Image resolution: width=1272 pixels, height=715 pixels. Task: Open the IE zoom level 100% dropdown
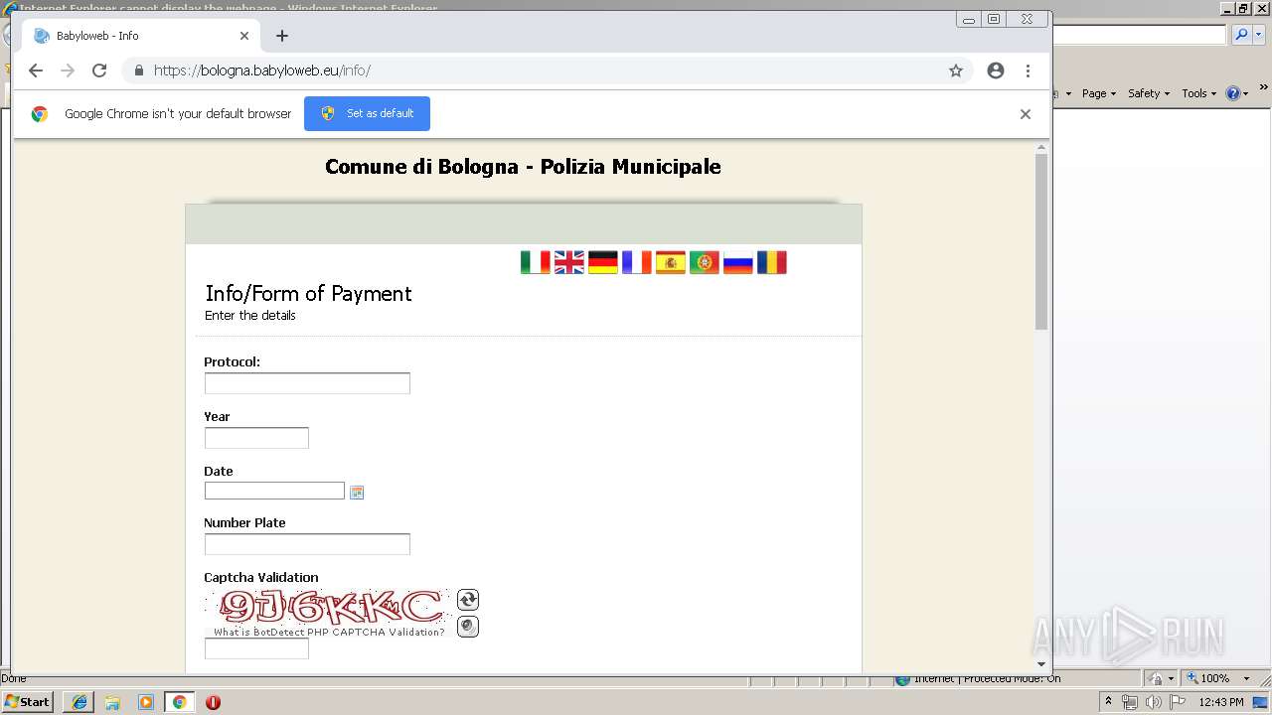[1246, 678]
